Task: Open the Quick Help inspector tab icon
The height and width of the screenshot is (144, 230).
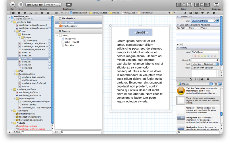Action: coord(191,13)
